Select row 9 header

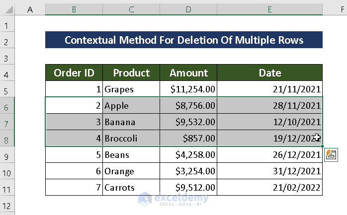(7, 155)
